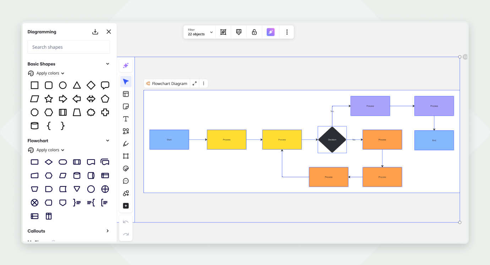Viewport: 490px width, 265px height.
Task: Open more apps plus button
Action: click(126, 206)
